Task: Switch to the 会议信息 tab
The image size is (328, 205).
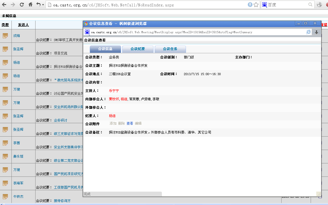Action: click(x=105, y=49)
